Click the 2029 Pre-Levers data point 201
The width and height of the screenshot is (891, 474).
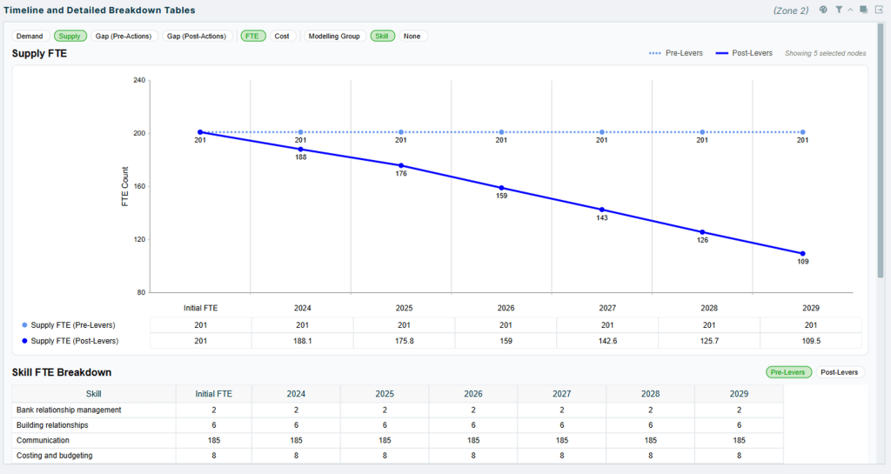(x=803, y=132)
